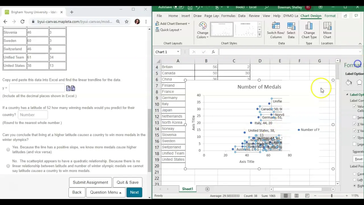Click the Quit & Save button
The image size is (364, 205).
pos(128,183)
